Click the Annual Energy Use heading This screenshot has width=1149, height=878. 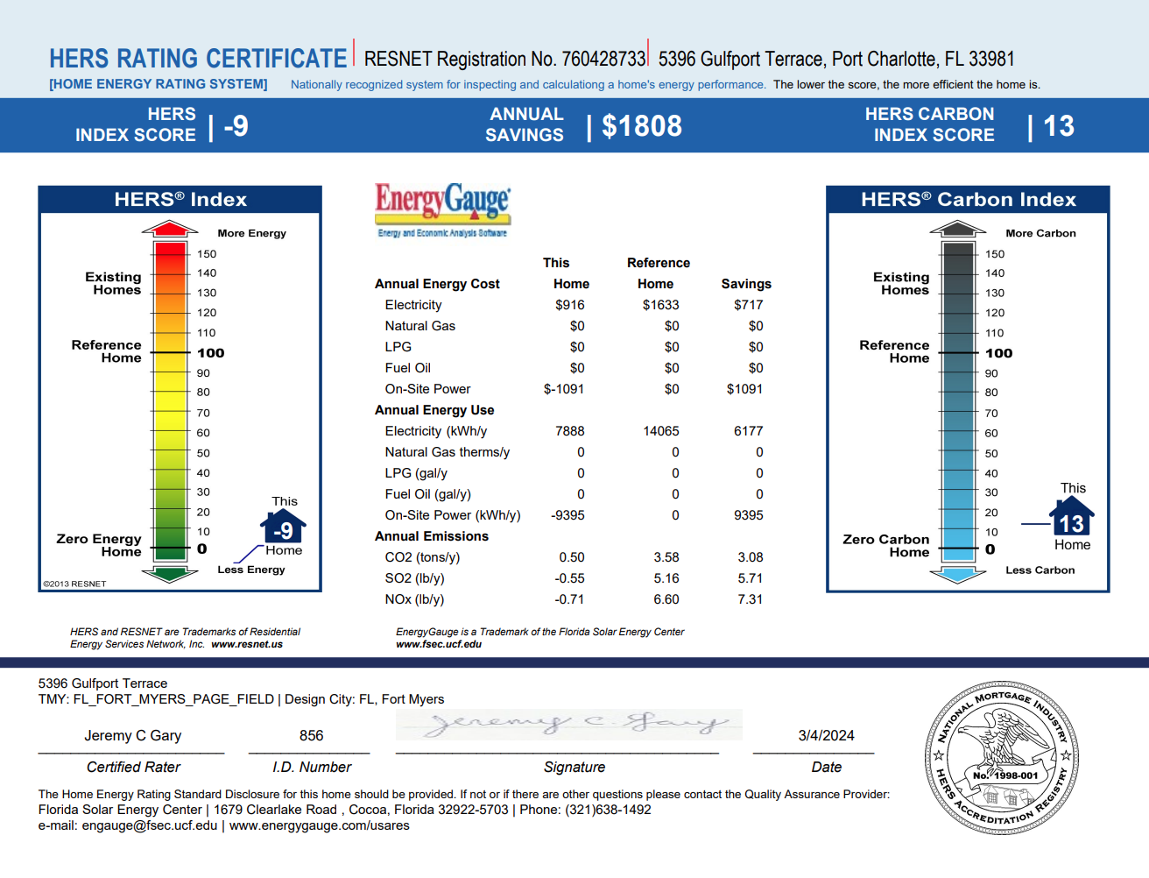[434, 410]
